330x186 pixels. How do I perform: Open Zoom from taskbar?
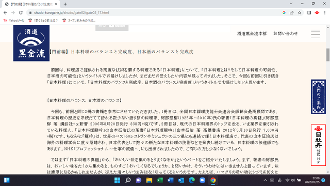(202, 180)
